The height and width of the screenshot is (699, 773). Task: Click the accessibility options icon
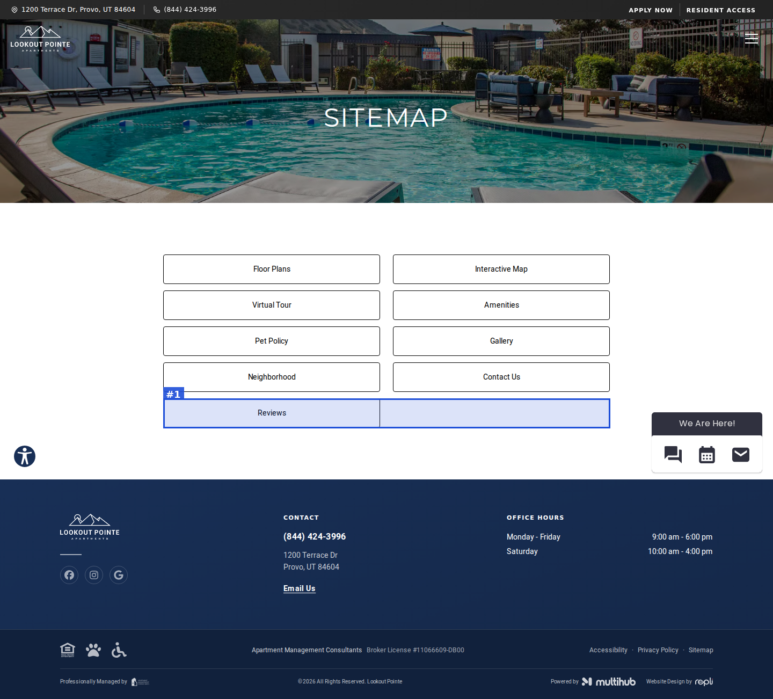[25, 456]
